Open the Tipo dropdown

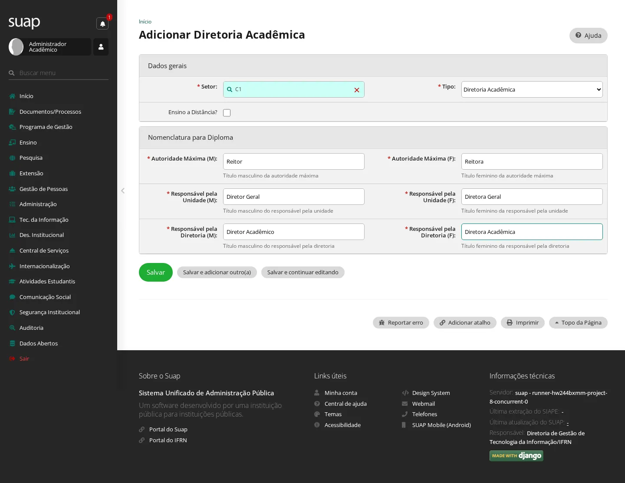(x=532, y=89)
